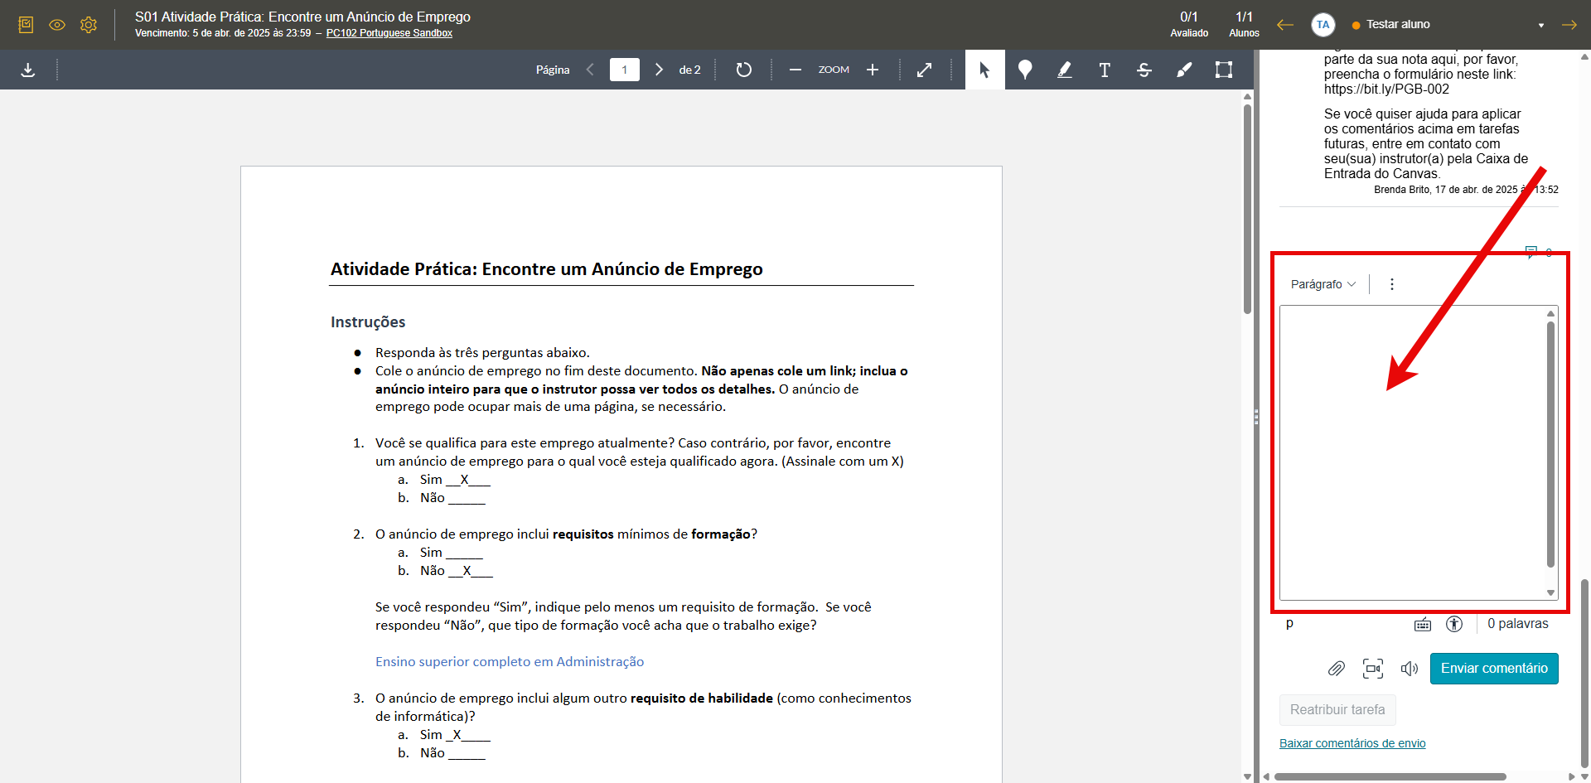The image size is (1591, 783).
Task: Click the 'Ensino superior completo em Administração' answer
Action: coord(510,661)
